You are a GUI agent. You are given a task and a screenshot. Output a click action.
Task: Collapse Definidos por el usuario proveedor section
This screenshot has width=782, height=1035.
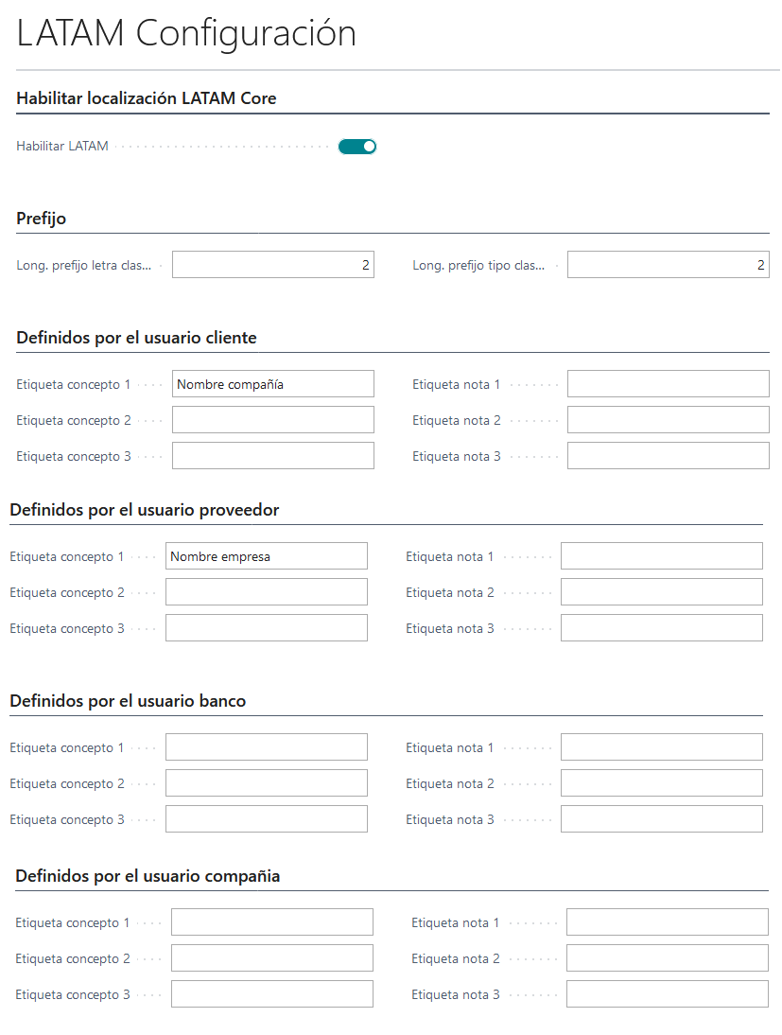pyautogui.click(x=144, y=510)
